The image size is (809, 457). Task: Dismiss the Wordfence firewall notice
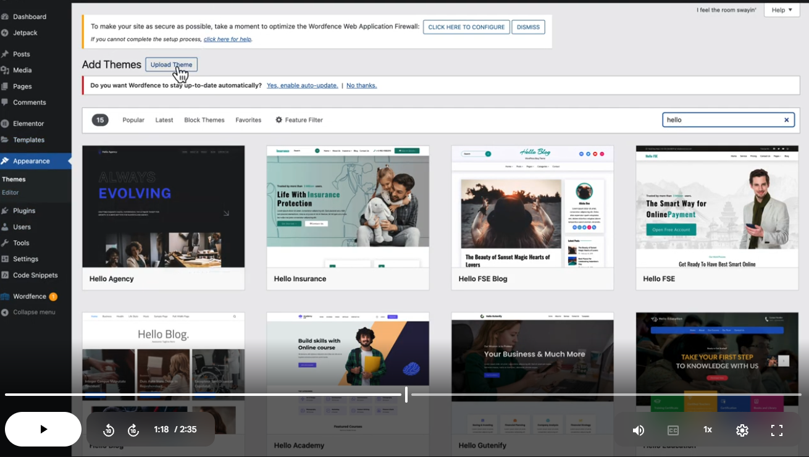(528, 27)
